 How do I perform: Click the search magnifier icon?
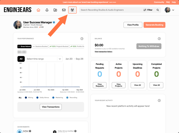point(158,10)
